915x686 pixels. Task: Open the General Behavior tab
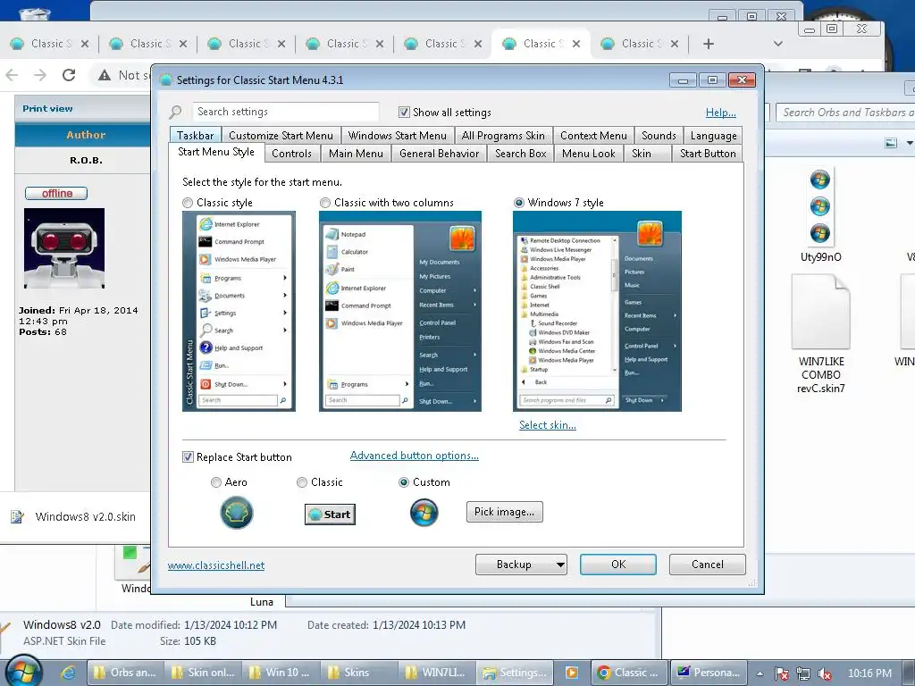(440, 154)
